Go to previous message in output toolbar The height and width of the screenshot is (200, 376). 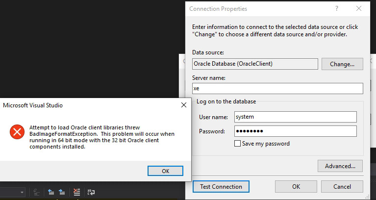coord(51,192)
